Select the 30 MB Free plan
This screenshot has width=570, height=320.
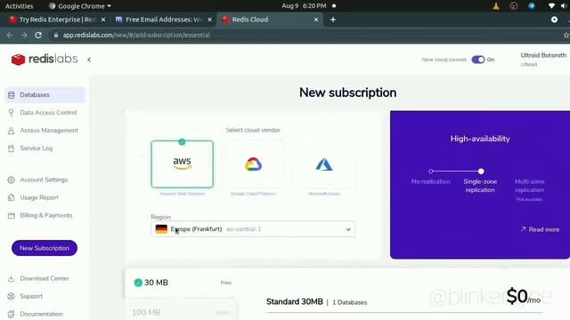tap(182, 283)
